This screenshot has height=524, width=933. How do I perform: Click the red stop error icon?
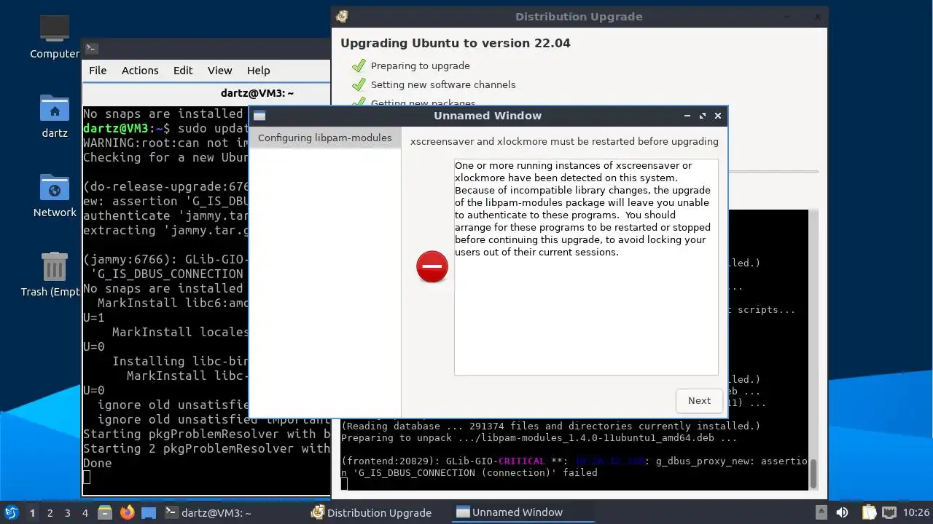coord(432,266)
